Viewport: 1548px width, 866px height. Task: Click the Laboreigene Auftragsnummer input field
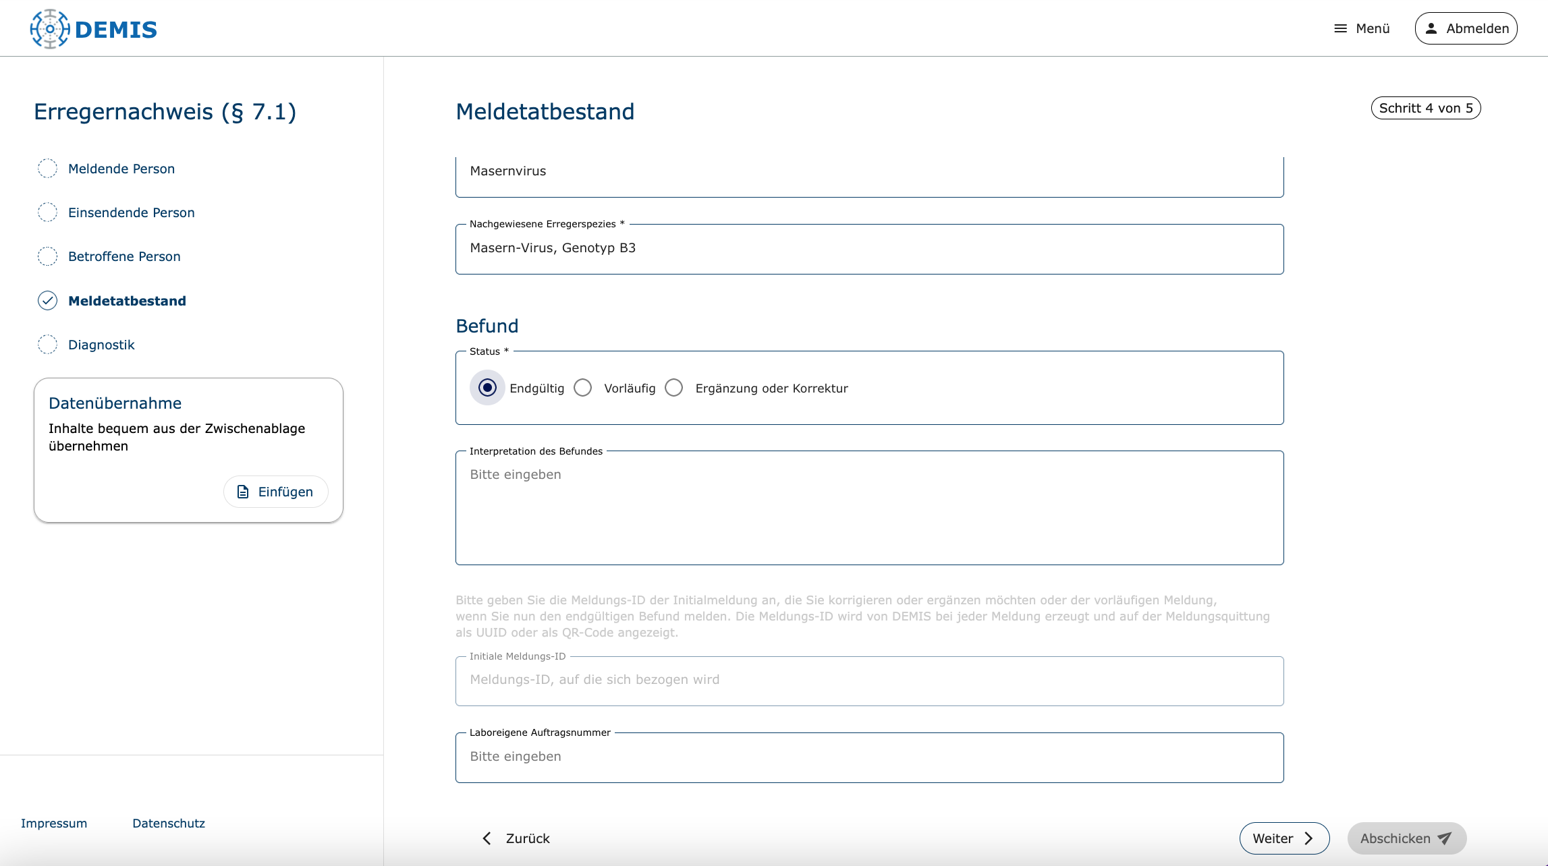click(x=869, y=757)
